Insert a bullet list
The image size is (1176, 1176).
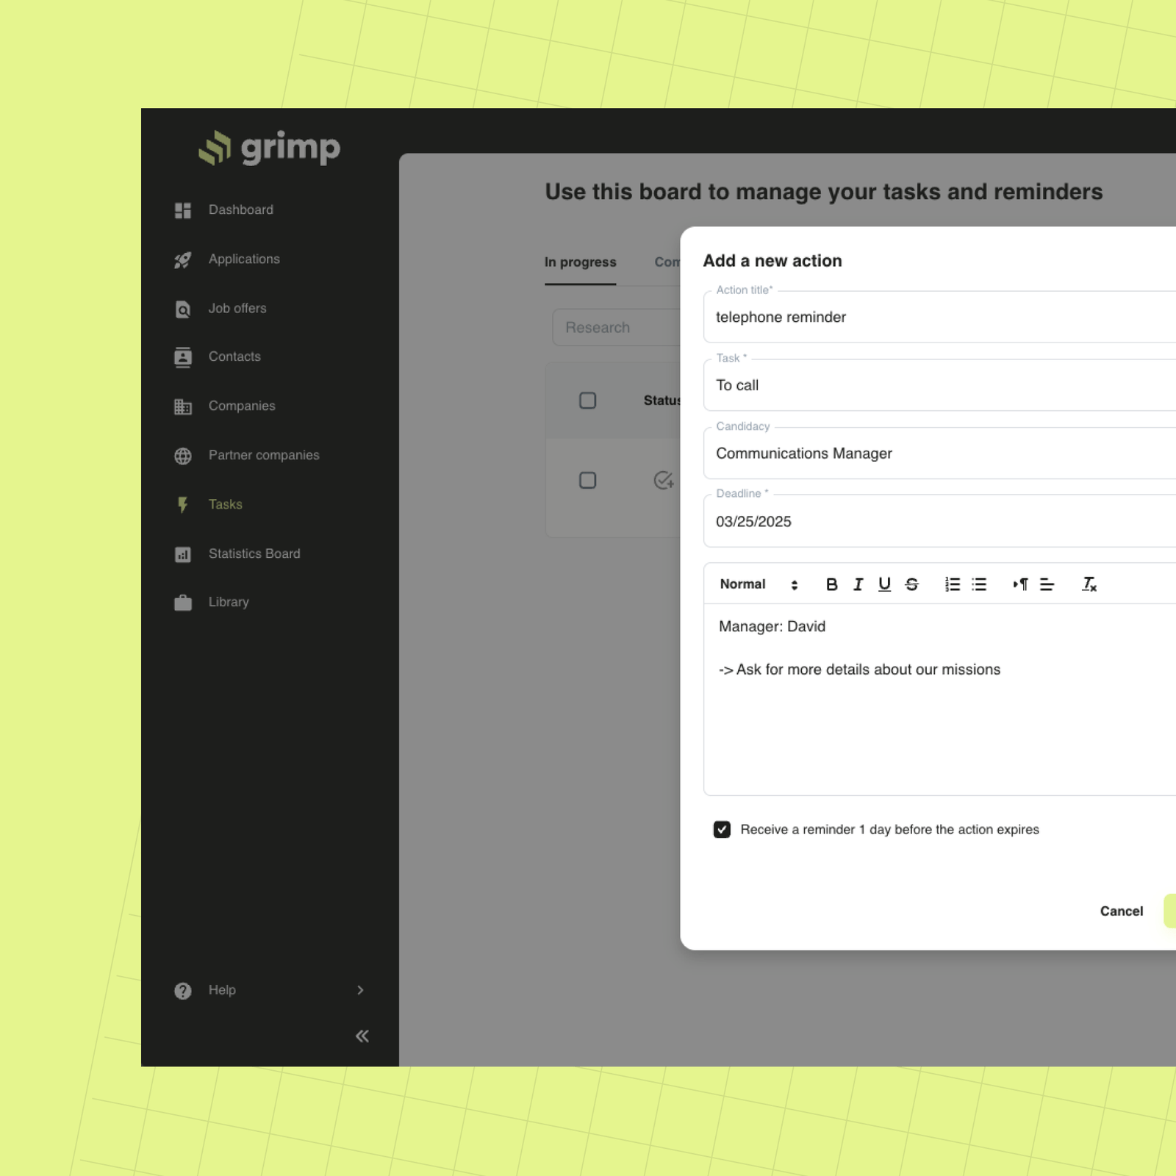point(979,584)
